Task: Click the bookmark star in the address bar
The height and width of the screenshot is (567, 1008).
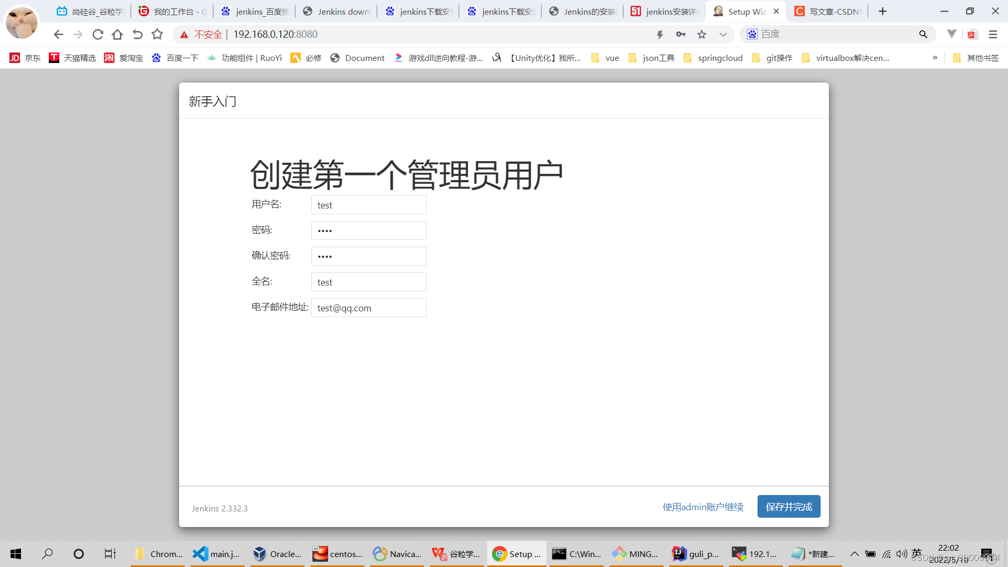Action: (702, 34)
